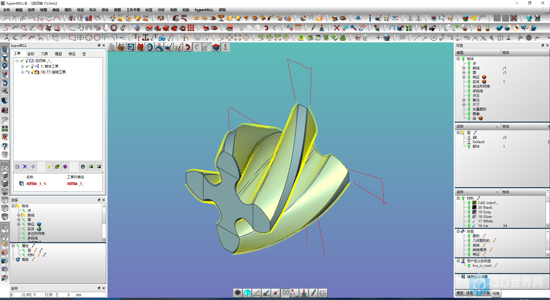The image size is (550, 300).
Task: Expand 特征 node in 可视 panel
Action: tap(463, 77)
